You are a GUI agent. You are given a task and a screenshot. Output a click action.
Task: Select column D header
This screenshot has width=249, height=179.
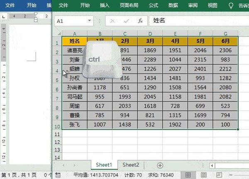click(150, 34)
